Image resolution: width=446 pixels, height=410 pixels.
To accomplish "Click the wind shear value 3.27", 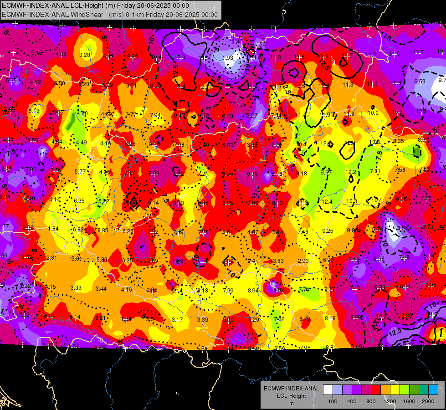I will 252,116.
